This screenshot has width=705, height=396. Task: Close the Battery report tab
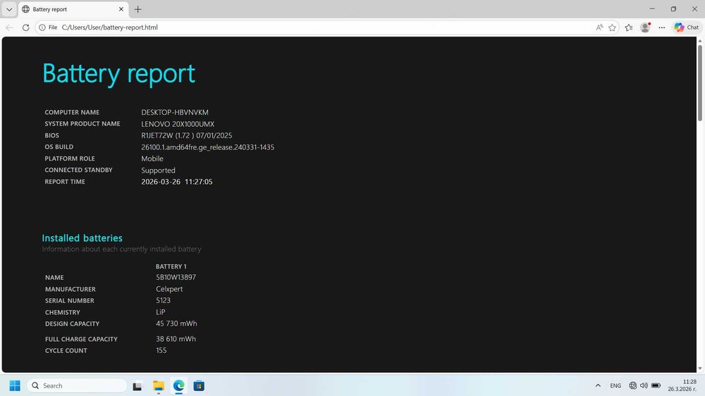click(x=121, y=9)
